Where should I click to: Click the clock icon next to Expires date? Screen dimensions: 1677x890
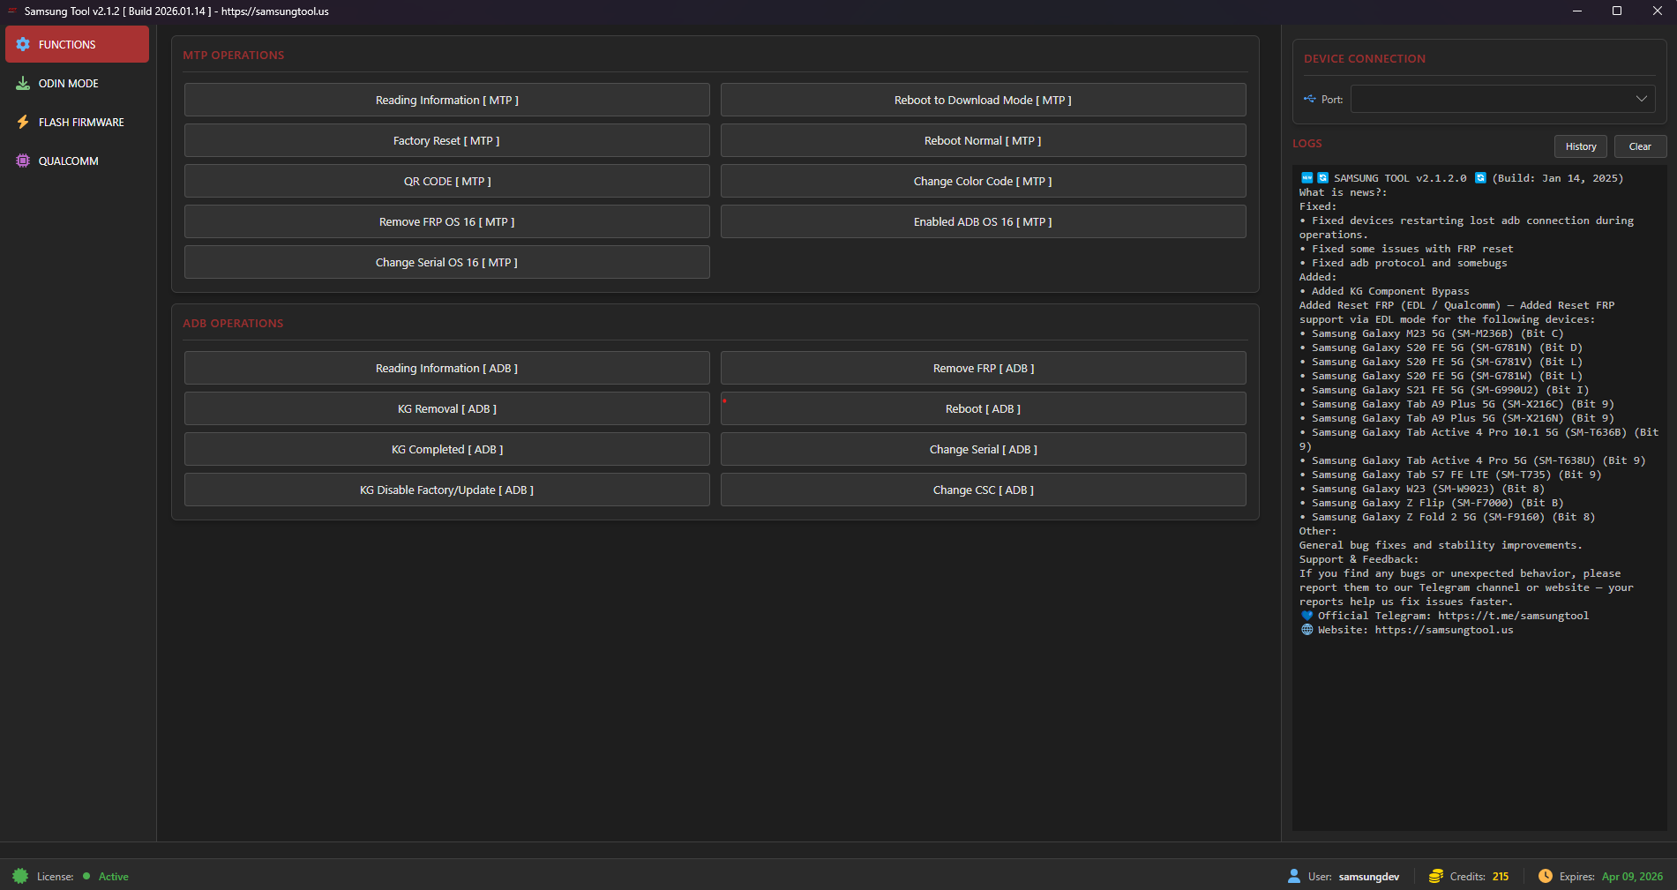[1546, 876]
